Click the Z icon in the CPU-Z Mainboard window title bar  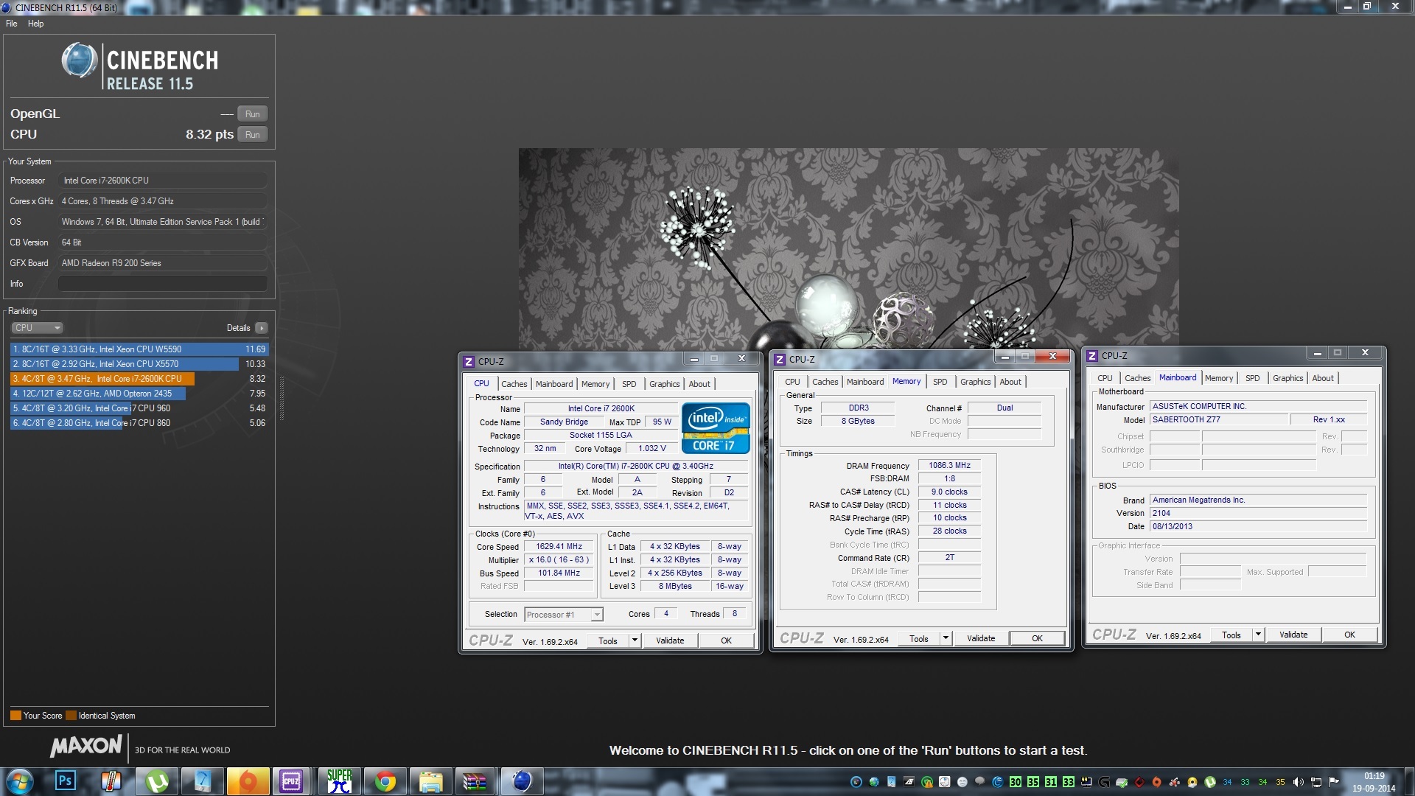1092,355
